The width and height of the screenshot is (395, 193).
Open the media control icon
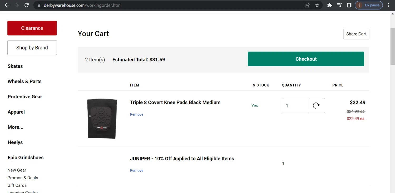click(339, 5)
